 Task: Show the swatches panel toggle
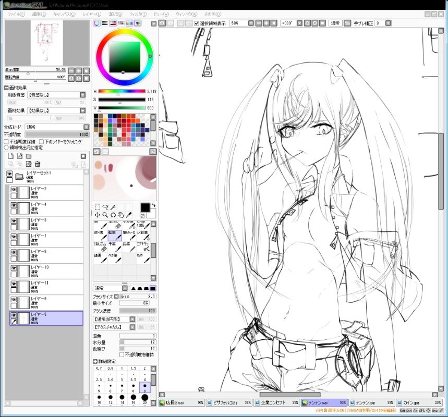(x=129, y=23)
